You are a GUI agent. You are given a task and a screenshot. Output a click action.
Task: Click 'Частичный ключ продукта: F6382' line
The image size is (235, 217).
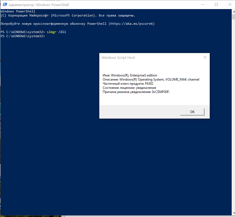coord(128,84)
